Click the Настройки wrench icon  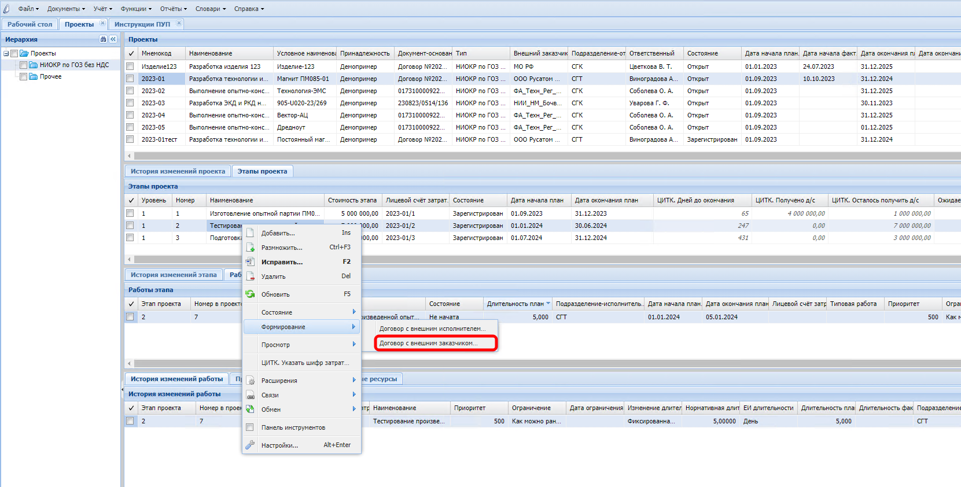[x=250, y=445]
